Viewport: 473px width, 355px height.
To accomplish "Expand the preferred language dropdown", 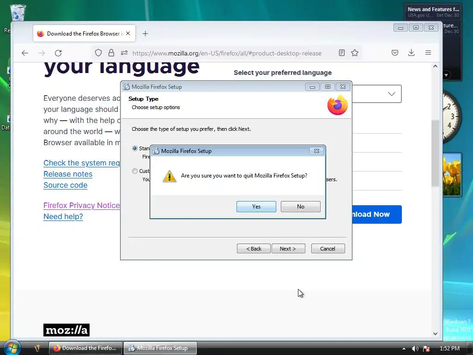I will 391,94.
